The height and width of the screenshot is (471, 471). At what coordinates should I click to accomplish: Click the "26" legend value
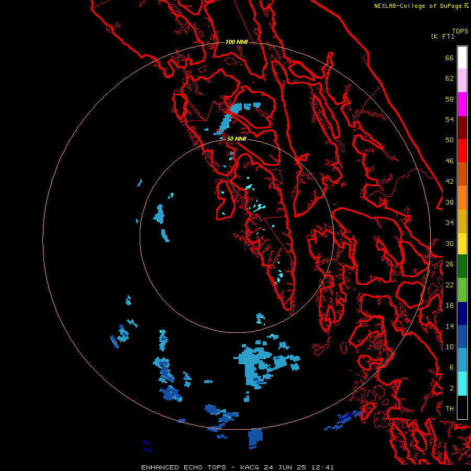coord(450,264)
